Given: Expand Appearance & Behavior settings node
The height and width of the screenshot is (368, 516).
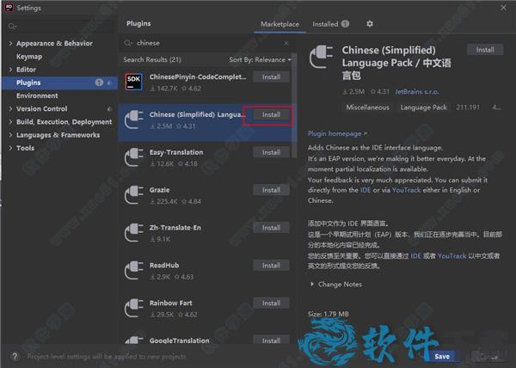Looking at the screenshot, I should click(9, 43).
